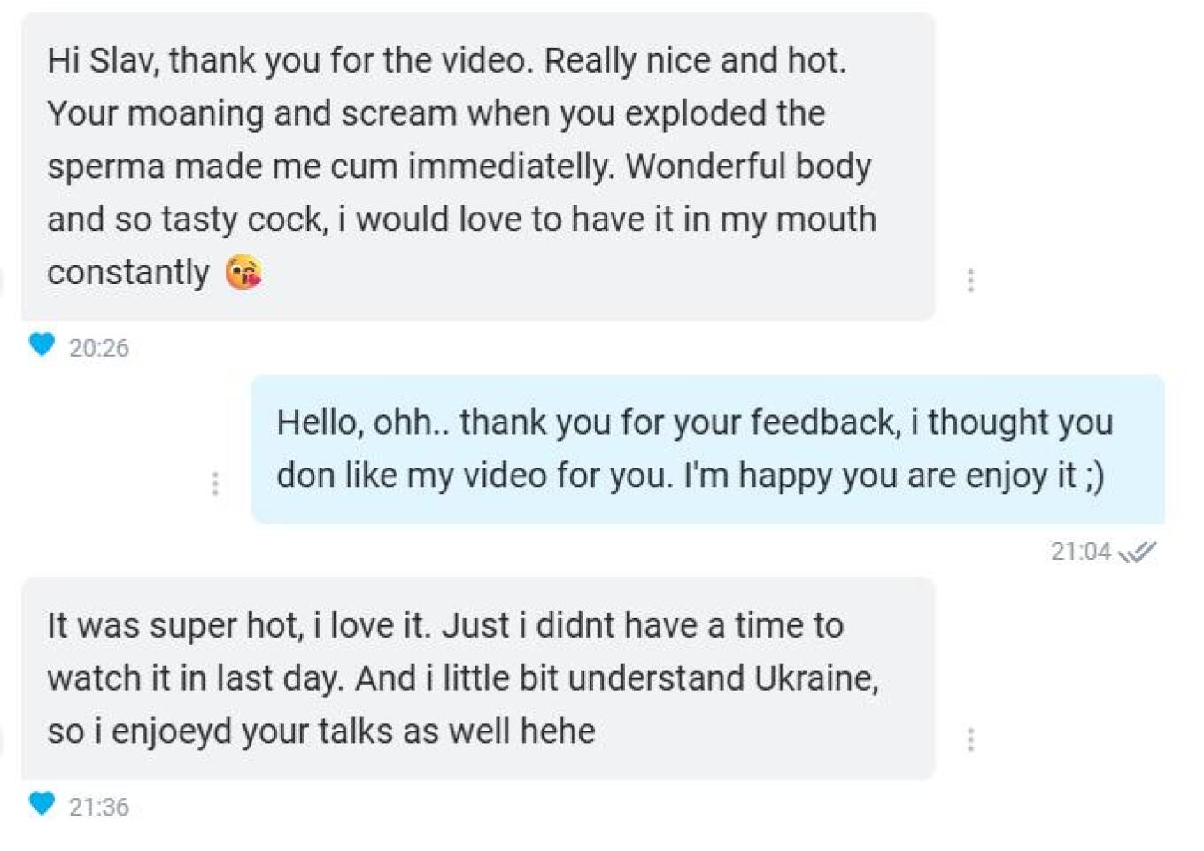The width and height of the screenshot is (1204, 851).
Task: Click the 20:26 timestamp
Action: pos(99,348)
